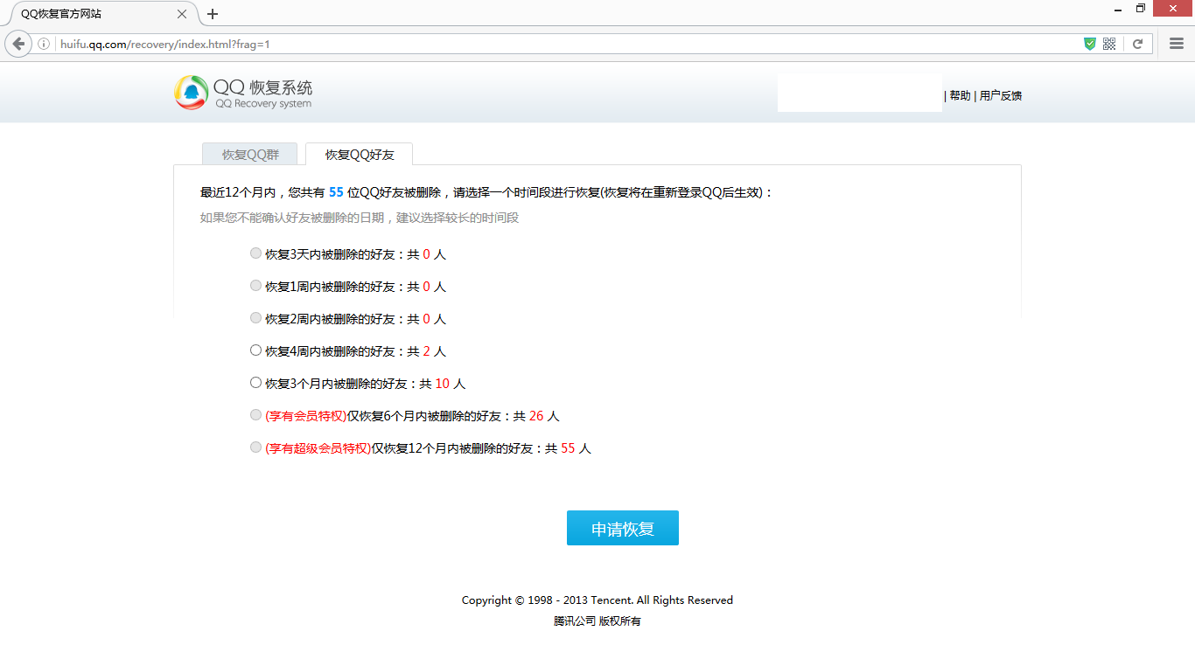
Task: Select restore friends deleted within 3 days
Action: [x=255, y=253]
